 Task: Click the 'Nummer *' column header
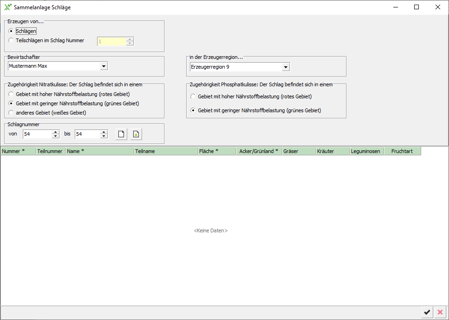[x=19, y=151]
